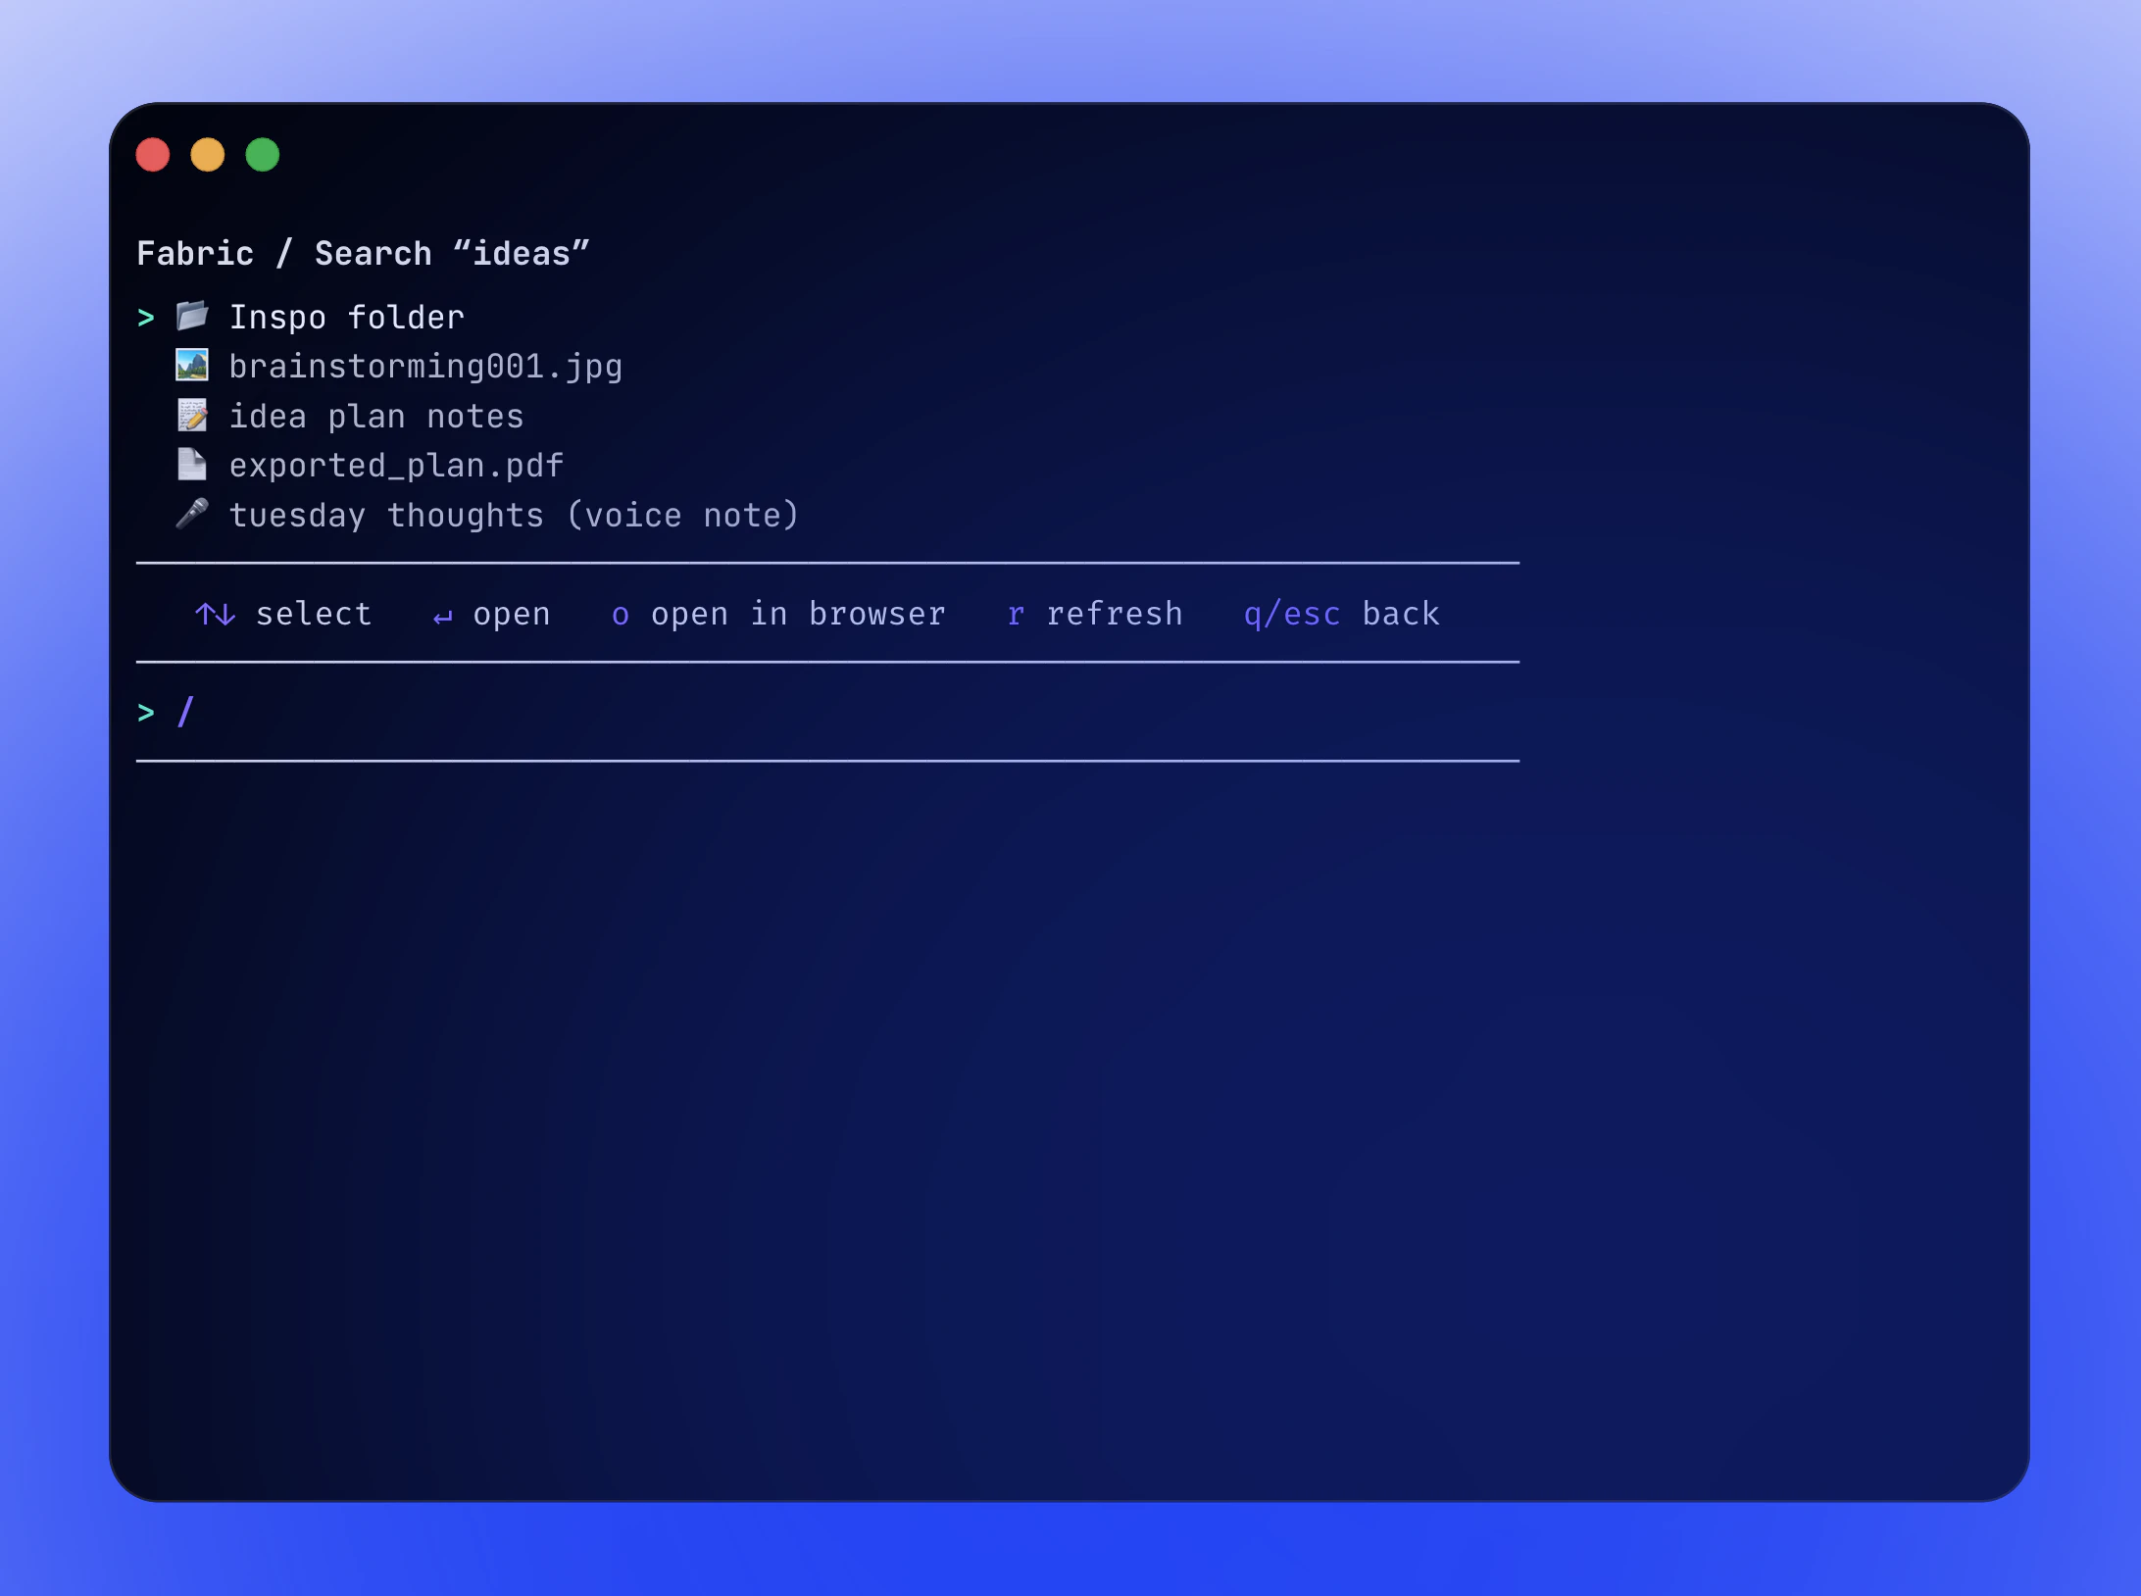The image size is (2141, 1596).
Task: Click the up/down arrows select icon
Action: pos(216,615)
